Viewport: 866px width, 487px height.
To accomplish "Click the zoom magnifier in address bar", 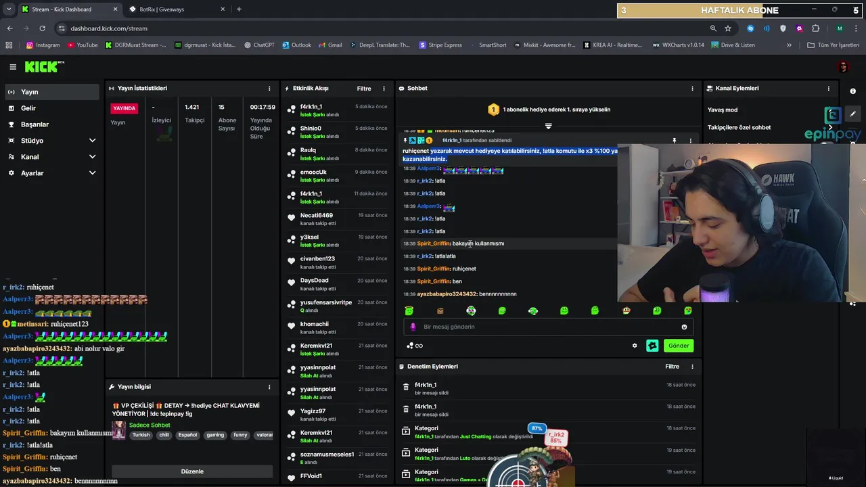I will pos(713,28).
